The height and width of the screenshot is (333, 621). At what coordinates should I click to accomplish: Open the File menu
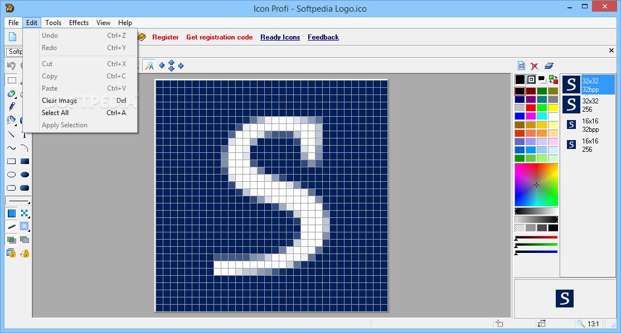coord(13,23)
